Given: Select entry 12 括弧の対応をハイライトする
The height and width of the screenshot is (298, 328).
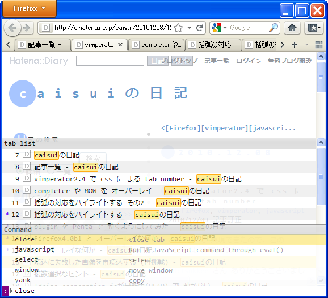Looking at the screenshot, I should click(159, 215).
